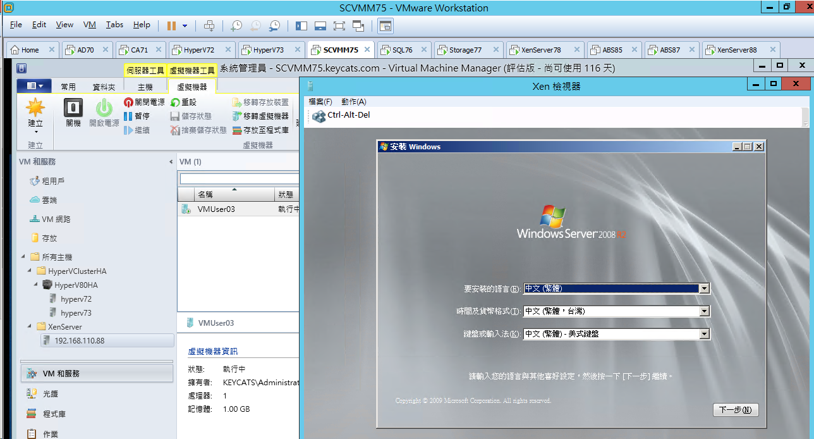This screenshot has height=439, width=814.
Task: Open the VMM blue application menu dropdown
Action: (x=34, y=86)
